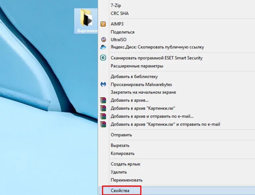Click WinRAR icon beside "Картинки.rar" и отправить по e-mail

103,124
